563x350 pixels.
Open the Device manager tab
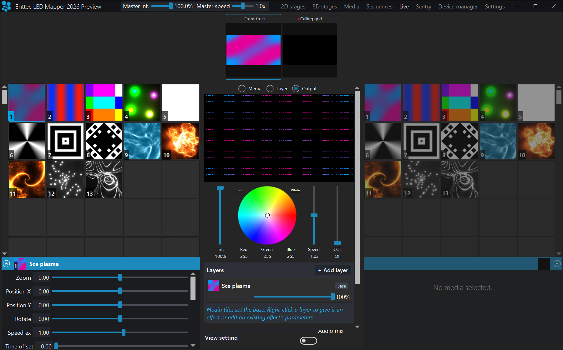pyautogui.click(x=458, y=7)
